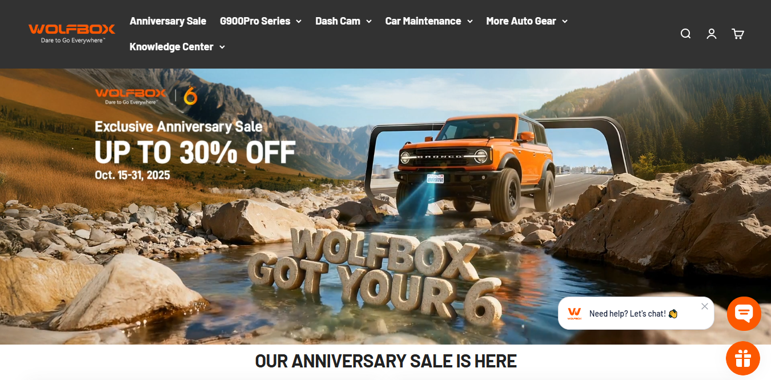Click the WOLFBOX logo in the header
This screenshot has height=380, width=771.
point(72,33)
